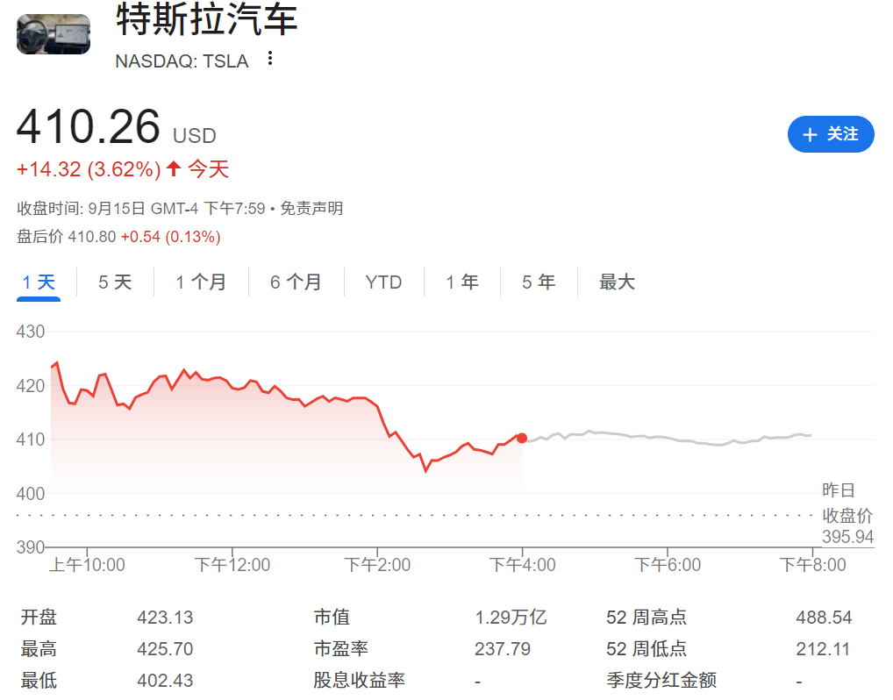Click the 市值 value 1.29万亿
893x700 pixels.
pyautogui.click(x=511, y=618)
